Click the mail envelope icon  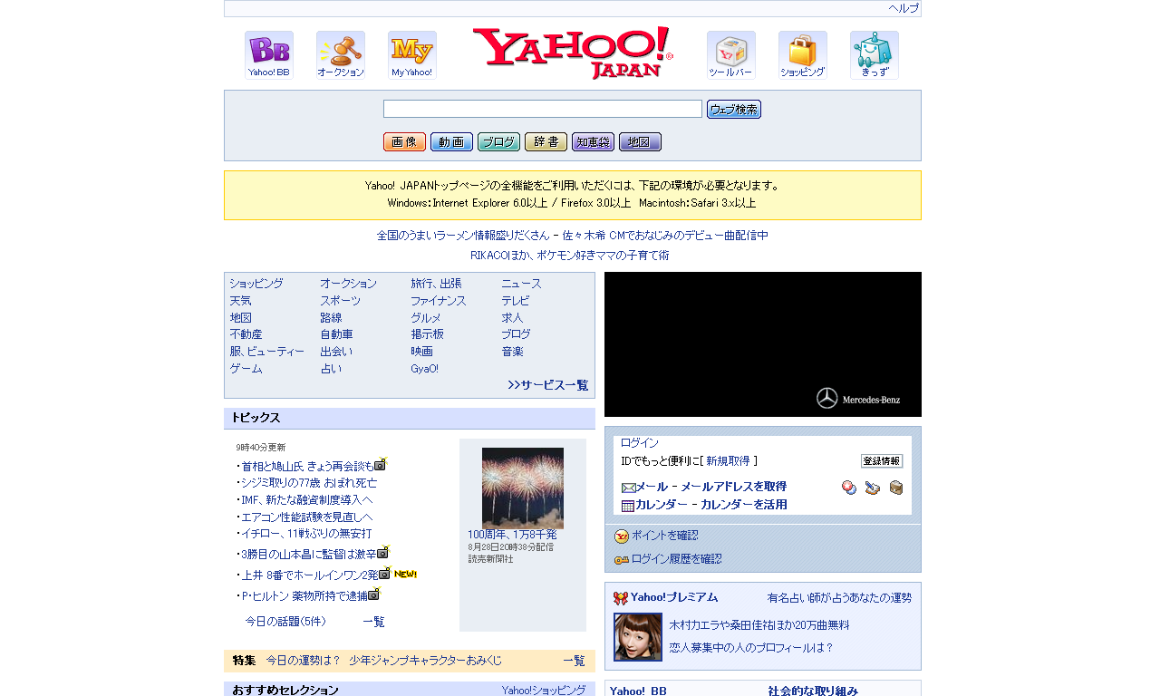tap(628, 488)
